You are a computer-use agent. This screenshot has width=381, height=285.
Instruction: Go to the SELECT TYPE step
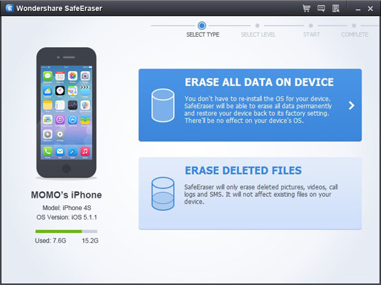[203, 35]
